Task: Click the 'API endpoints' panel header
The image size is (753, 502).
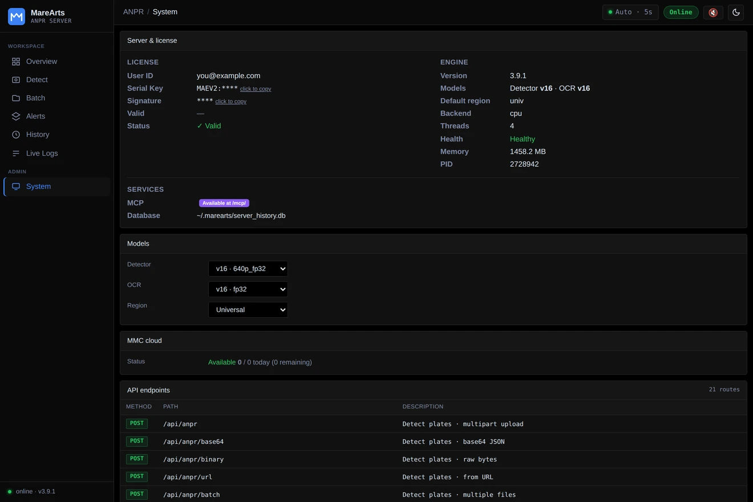Action: [x=434, y=390]
